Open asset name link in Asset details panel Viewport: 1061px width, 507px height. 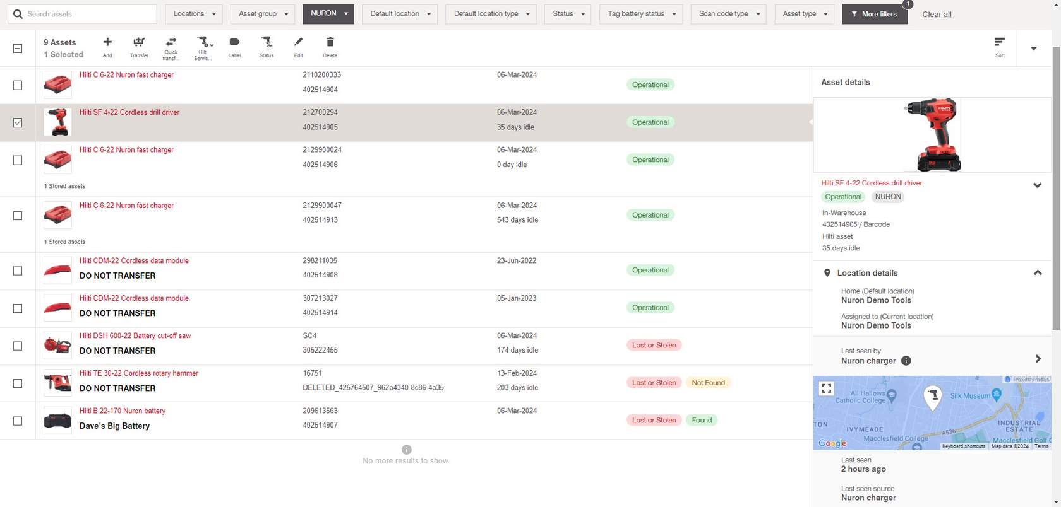872,183
